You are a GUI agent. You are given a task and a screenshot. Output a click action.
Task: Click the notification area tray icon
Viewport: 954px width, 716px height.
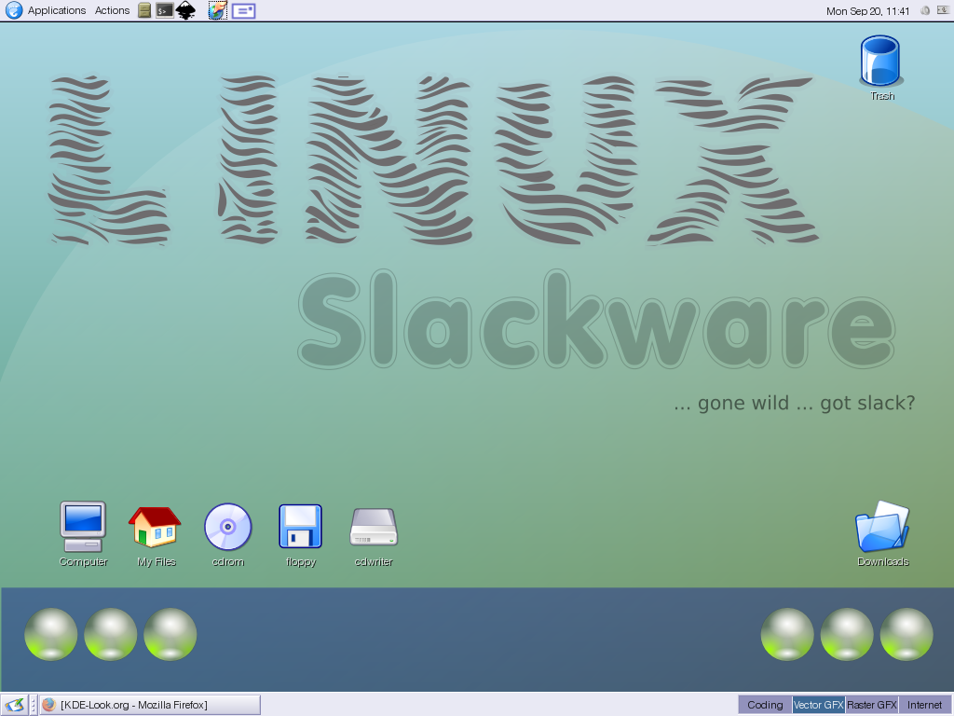pyautogui.click(x=943, y=10)
